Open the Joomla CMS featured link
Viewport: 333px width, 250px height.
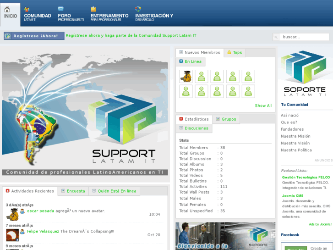pos(293,196)
